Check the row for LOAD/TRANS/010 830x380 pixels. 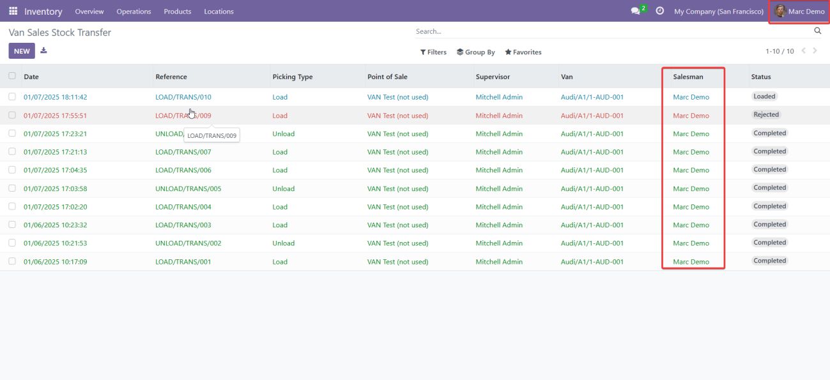(x=12, y=97)
